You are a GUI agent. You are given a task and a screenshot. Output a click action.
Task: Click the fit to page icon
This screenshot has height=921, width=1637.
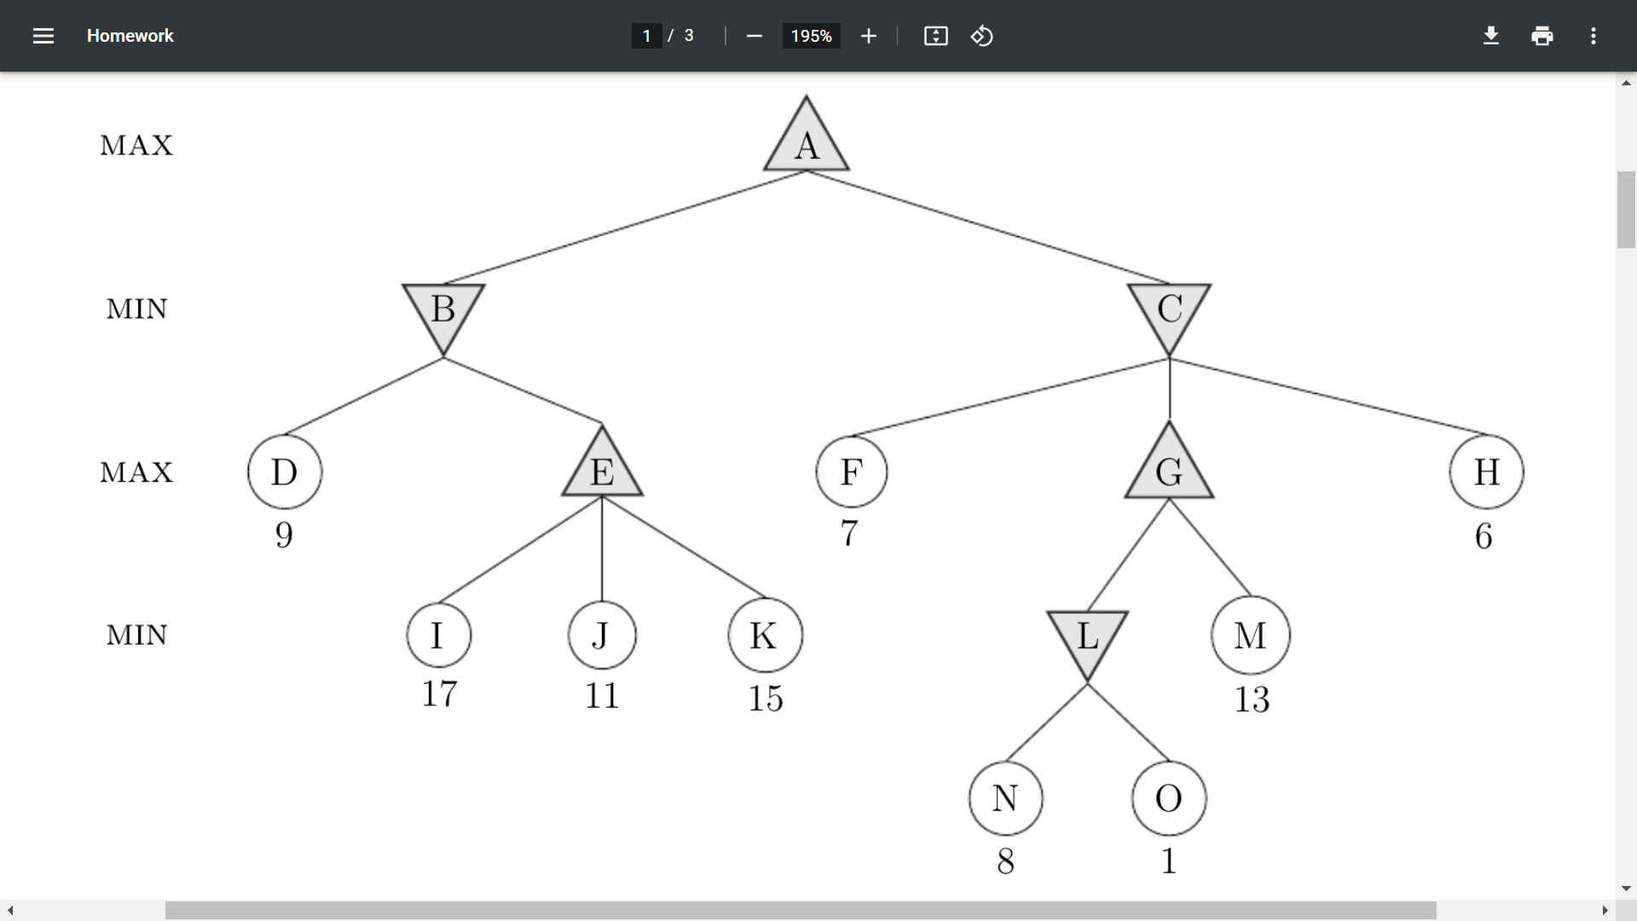935,36
